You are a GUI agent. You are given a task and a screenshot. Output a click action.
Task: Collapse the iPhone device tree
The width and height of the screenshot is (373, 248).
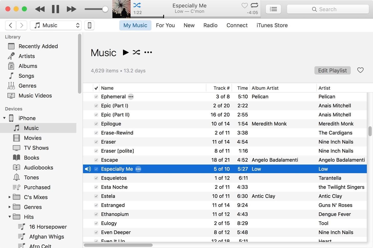click(4, 118)
